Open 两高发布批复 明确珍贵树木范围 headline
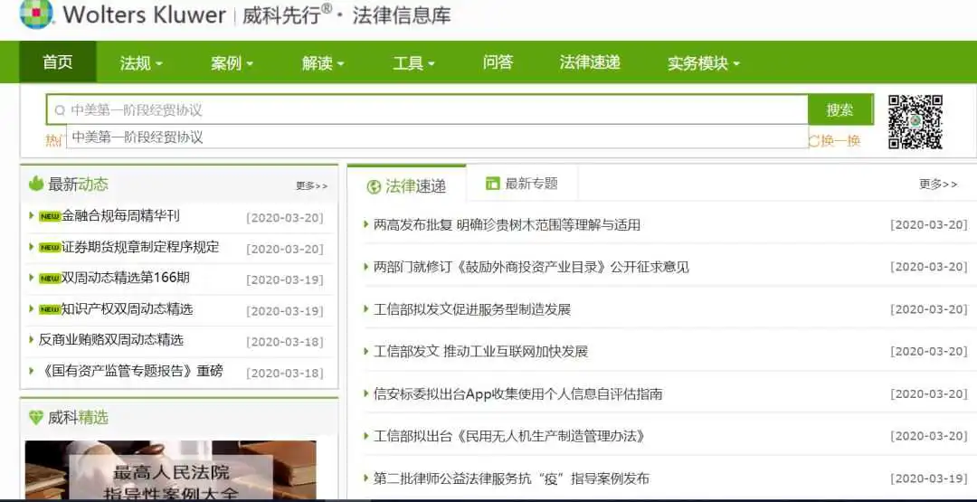Image resolution: width=977 pixels, height=502 pixels. pyautogui.click(x=507, y=225)
